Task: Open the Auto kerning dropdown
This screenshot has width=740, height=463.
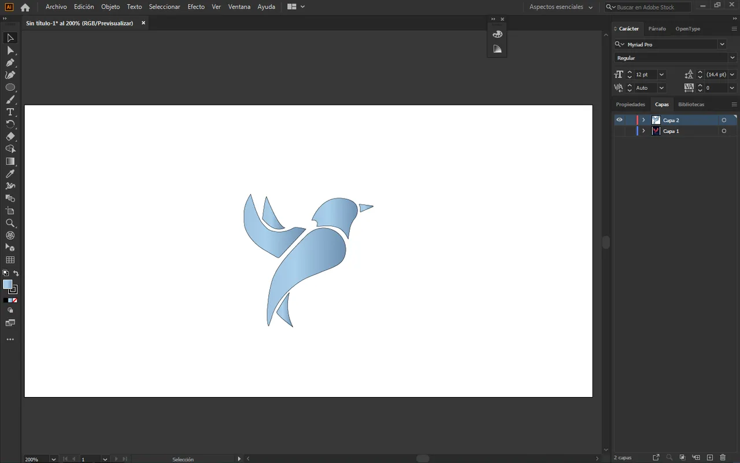Action: coord(661,88)
